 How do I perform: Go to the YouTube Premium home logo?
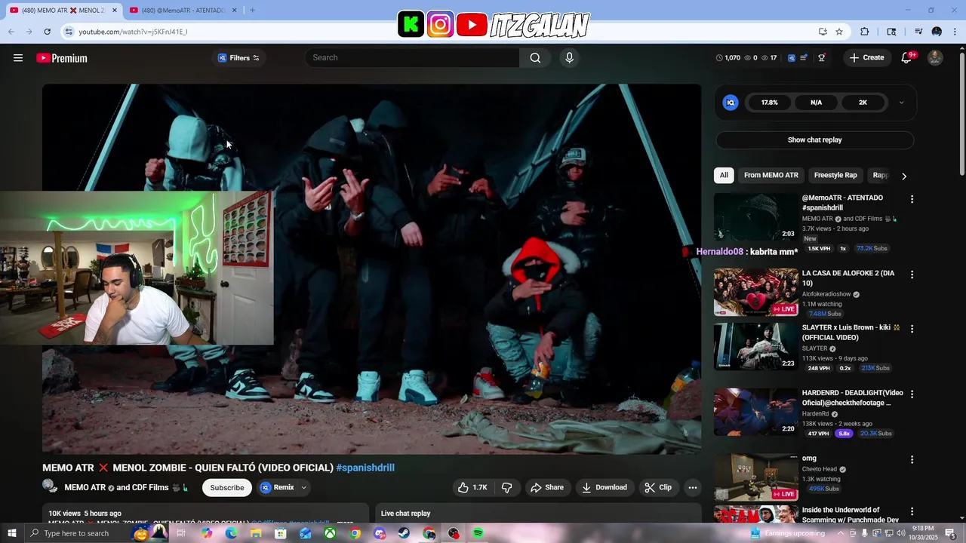click(62, 58)
